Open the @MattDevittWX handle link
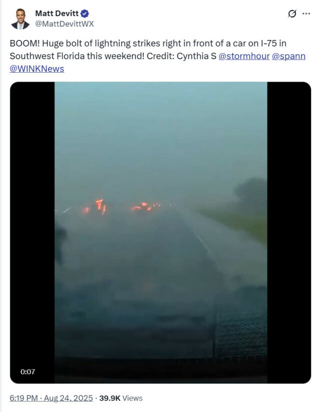This screenshot has width=320, height=412. point(64,24)
